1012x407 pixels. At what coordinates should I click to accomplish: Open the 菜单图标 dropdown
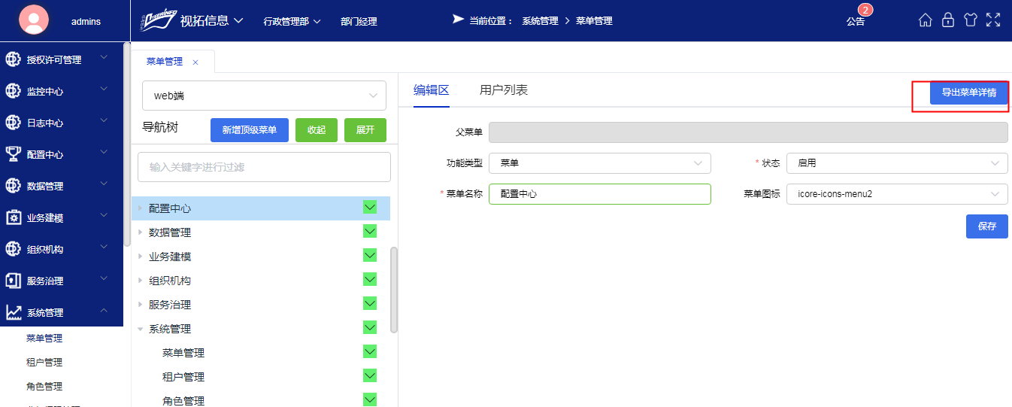(897, 194)
